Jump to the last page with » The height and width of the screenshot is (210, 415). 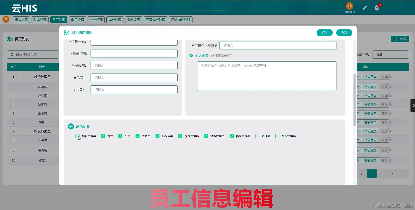pos(403,174)
